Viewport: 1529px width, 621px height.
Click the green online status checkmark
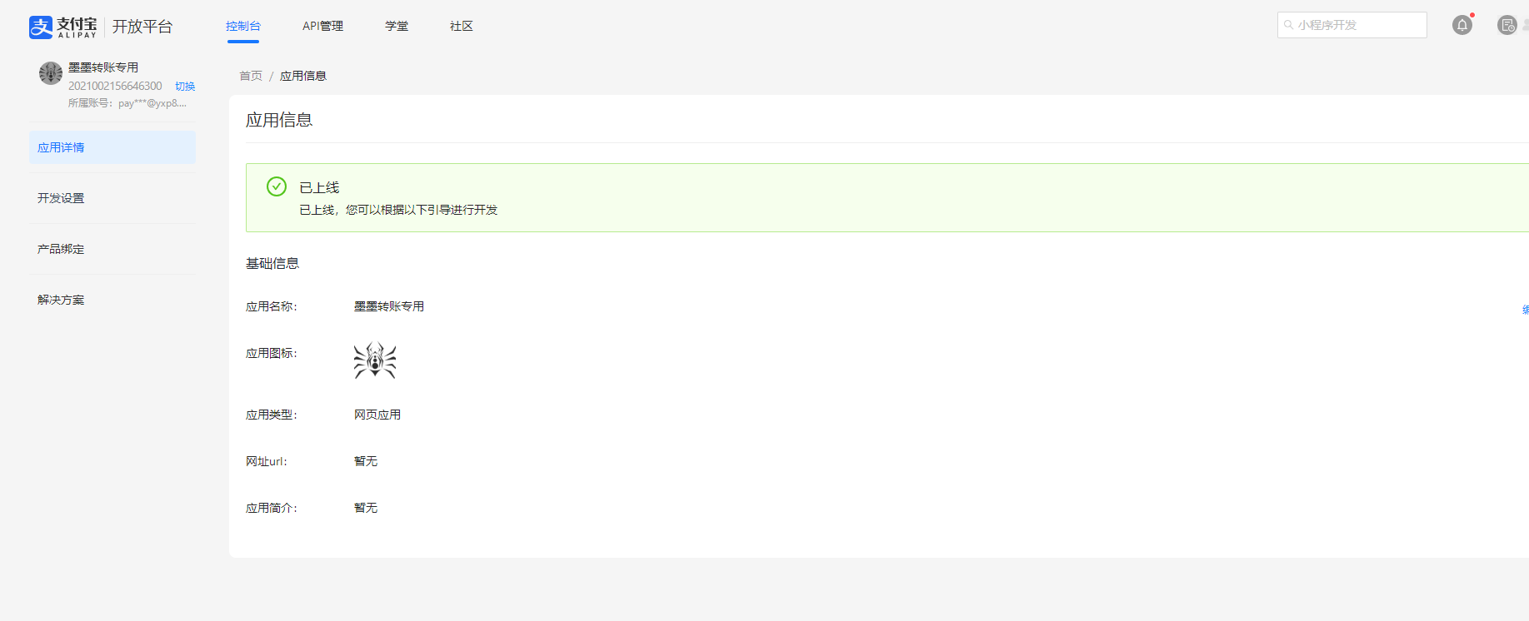pyautogui.click(x=277, y=186)
